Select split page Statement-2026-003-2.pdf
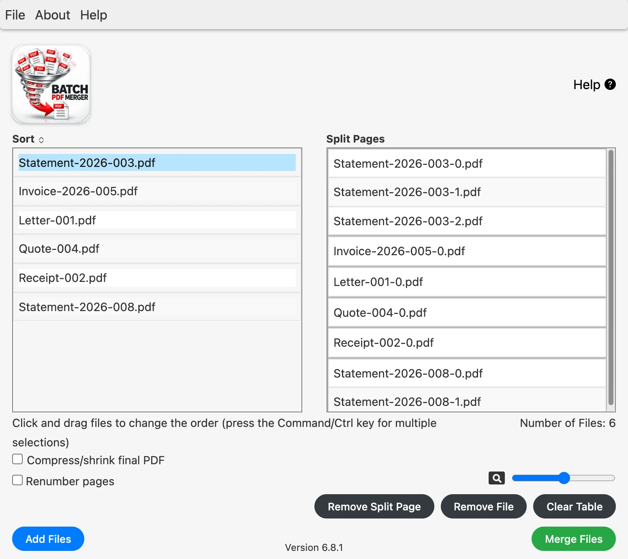Image resolution: width=628 pixels, height=559 pixels. click(x=467, y=221)
